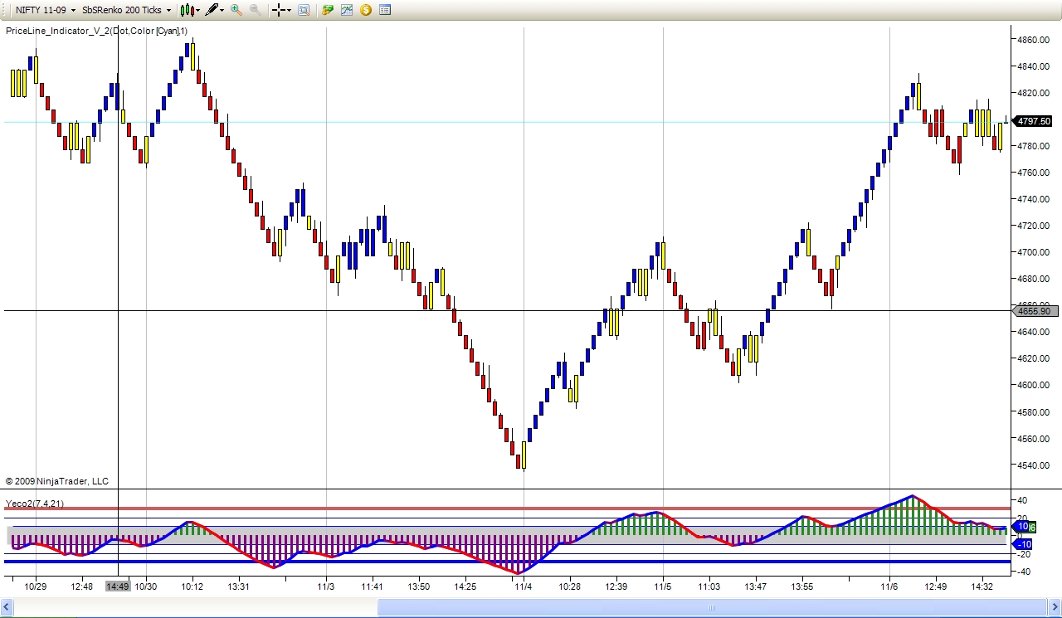
Task: Click the 10:12 time label
Action: tap(192, 586)
